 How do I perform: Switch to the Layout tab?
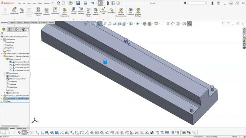click(x=12, y=23)
